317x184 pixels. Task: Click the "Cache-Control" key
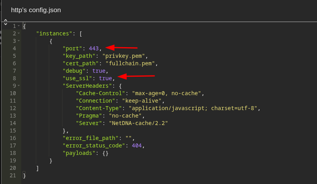pos(100,94)
